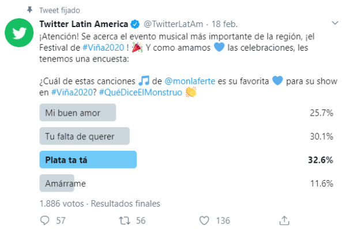Image resolution: width=346 pixels, height=229 pixels.
Task: Click the @TwitterLatAm handle
Action: [x=174, y=24]
